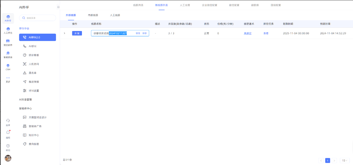This screenshot has width=353, height=165.
Task: Open the 统计看板 menu item
Action: pos(34,55)
